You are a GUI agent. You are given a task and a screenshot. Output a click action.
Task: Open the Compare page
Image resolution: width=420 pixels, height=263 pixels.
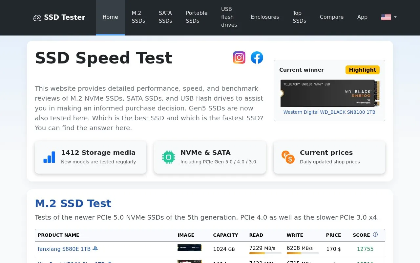(332, 17)
